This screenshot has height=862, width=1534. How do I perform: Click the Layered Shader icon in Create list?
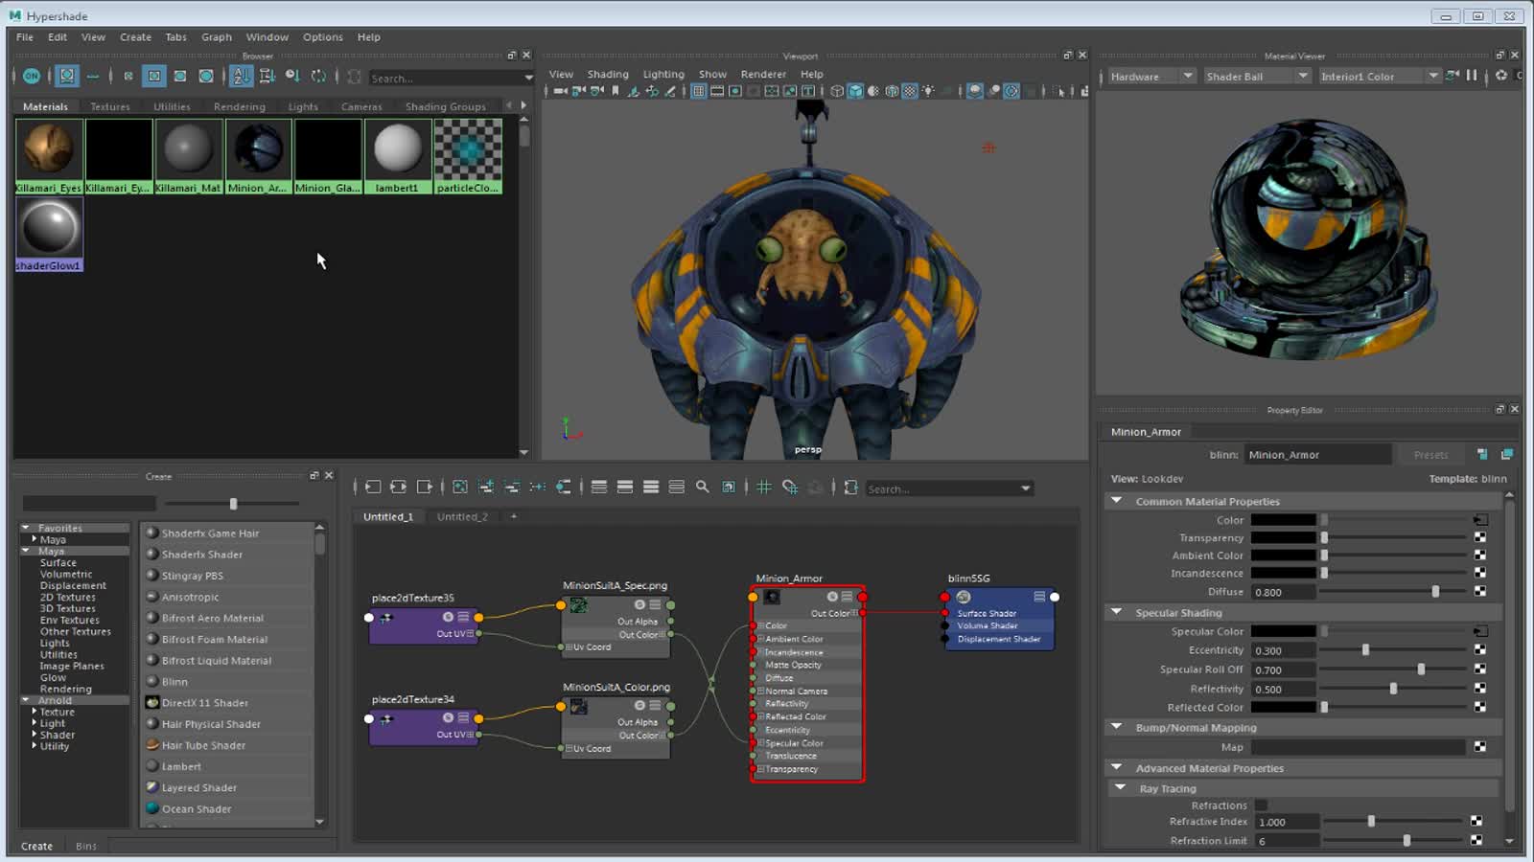(151, 787)
